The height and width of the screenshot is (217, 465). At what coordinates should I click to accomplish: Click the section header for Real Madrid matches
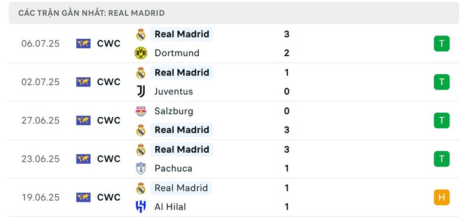coord(234,13)
